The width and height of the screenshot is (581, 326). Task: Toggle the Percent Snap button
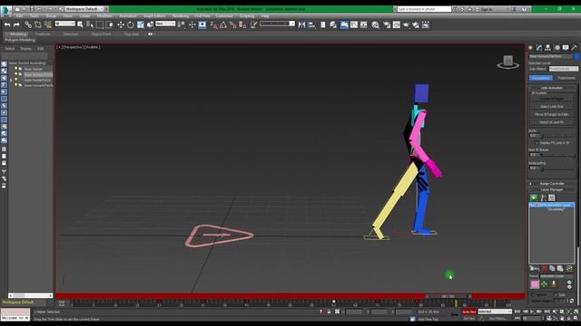click(232, 24)
